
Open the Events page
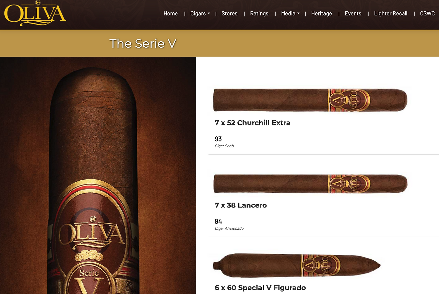tap(353, 13)
